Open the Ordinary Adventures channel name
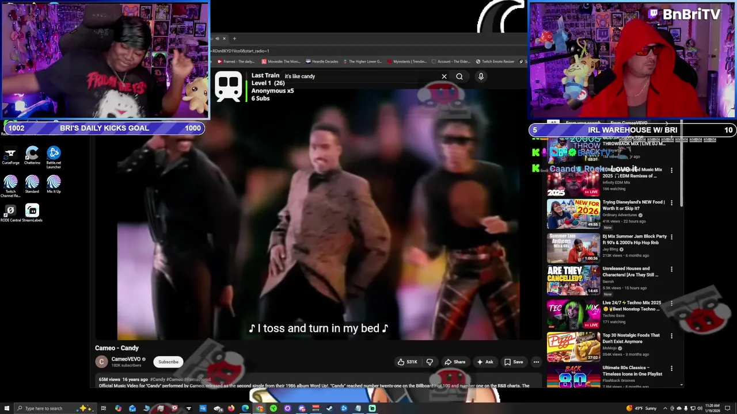The image size is (737, 414). [x=620, y=215]
